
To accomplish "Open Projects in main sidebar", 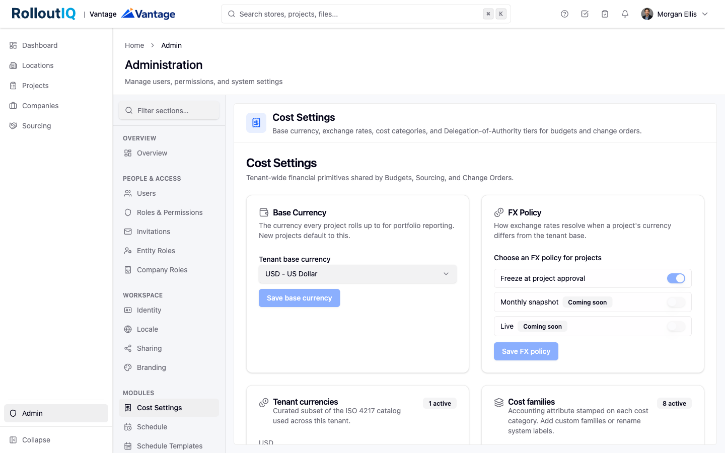I will pyautogui.click(x=56, y=86).
